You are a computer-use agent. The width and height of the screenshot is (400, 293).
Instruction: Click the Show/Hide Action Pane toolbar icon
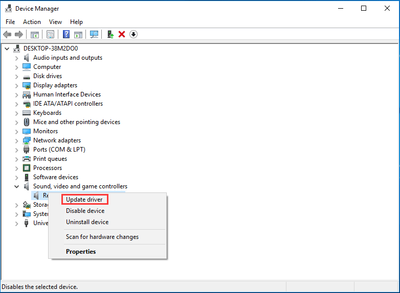(78, 34)
